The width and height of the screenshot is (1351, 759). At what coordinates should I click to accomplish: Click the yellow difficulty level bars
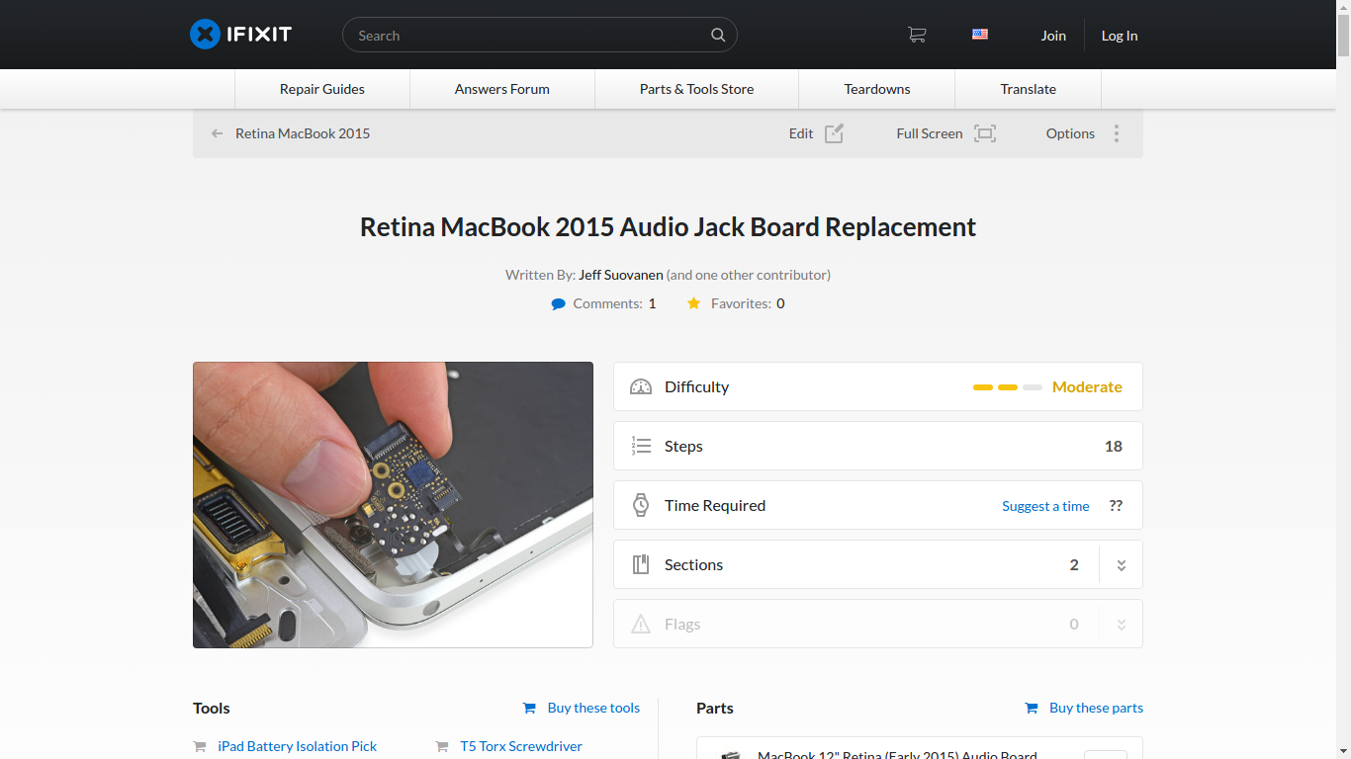click(x=1008, y=387)
